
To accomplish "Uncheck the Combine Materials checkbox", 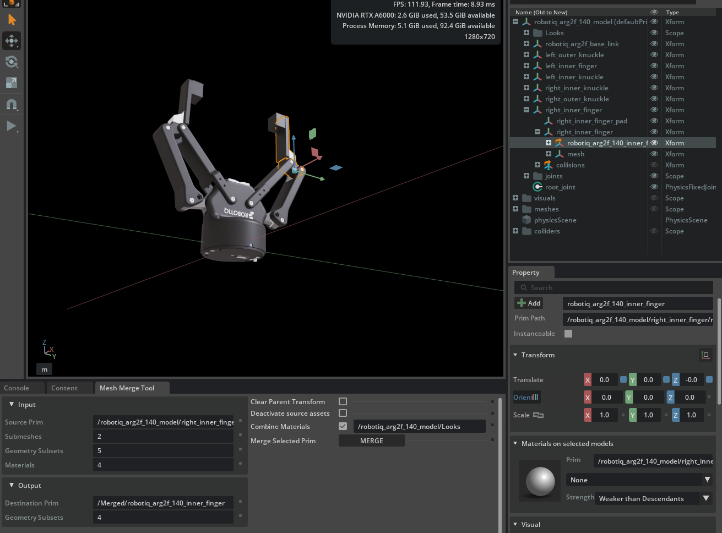I will pyautogui.click(x=343, y=426).
